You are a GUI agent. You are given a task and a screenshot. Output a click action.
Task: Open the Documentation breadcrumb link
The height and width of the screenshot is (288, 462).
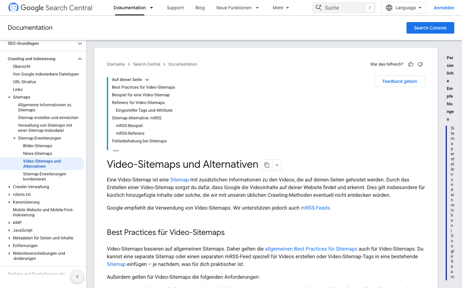point(183,64)
